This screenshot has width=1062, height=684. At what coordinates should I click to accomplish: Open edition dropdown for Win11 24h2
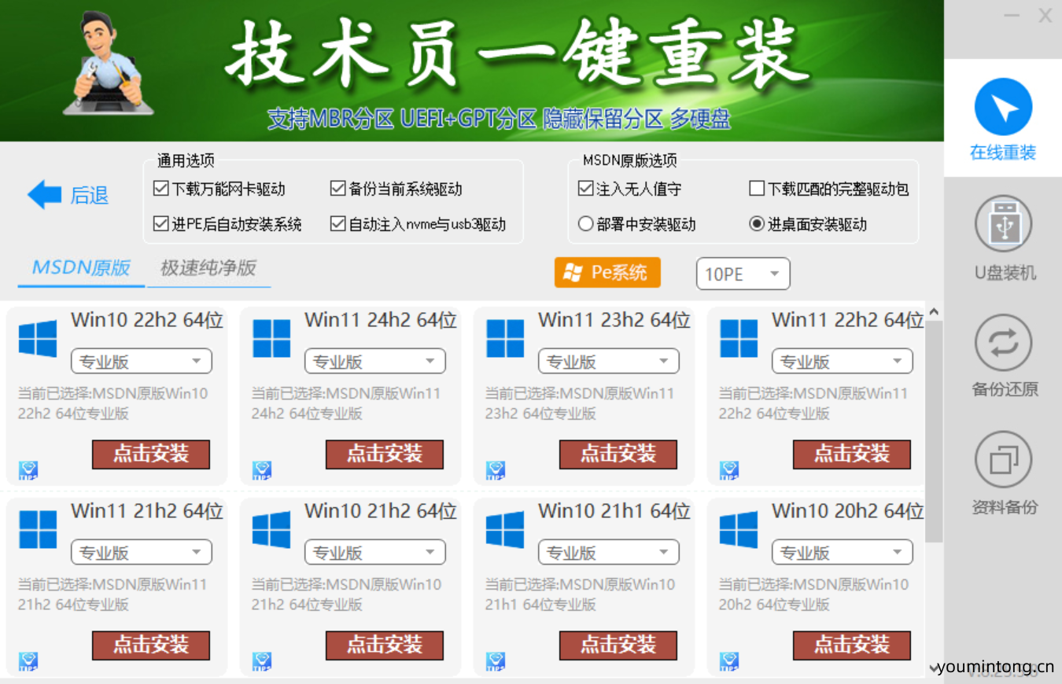point(375,362)
